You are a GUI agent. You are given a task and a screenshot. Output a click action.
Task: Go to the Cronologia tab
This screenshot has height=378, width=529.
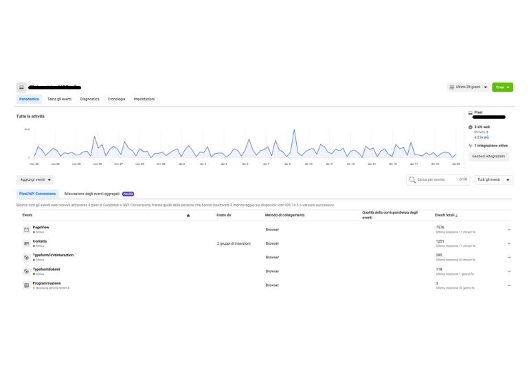coord(116,99)
